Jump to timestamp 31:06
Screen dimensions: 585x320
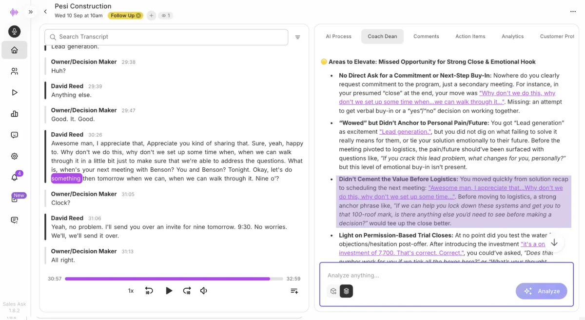click(x=96, y=219)
